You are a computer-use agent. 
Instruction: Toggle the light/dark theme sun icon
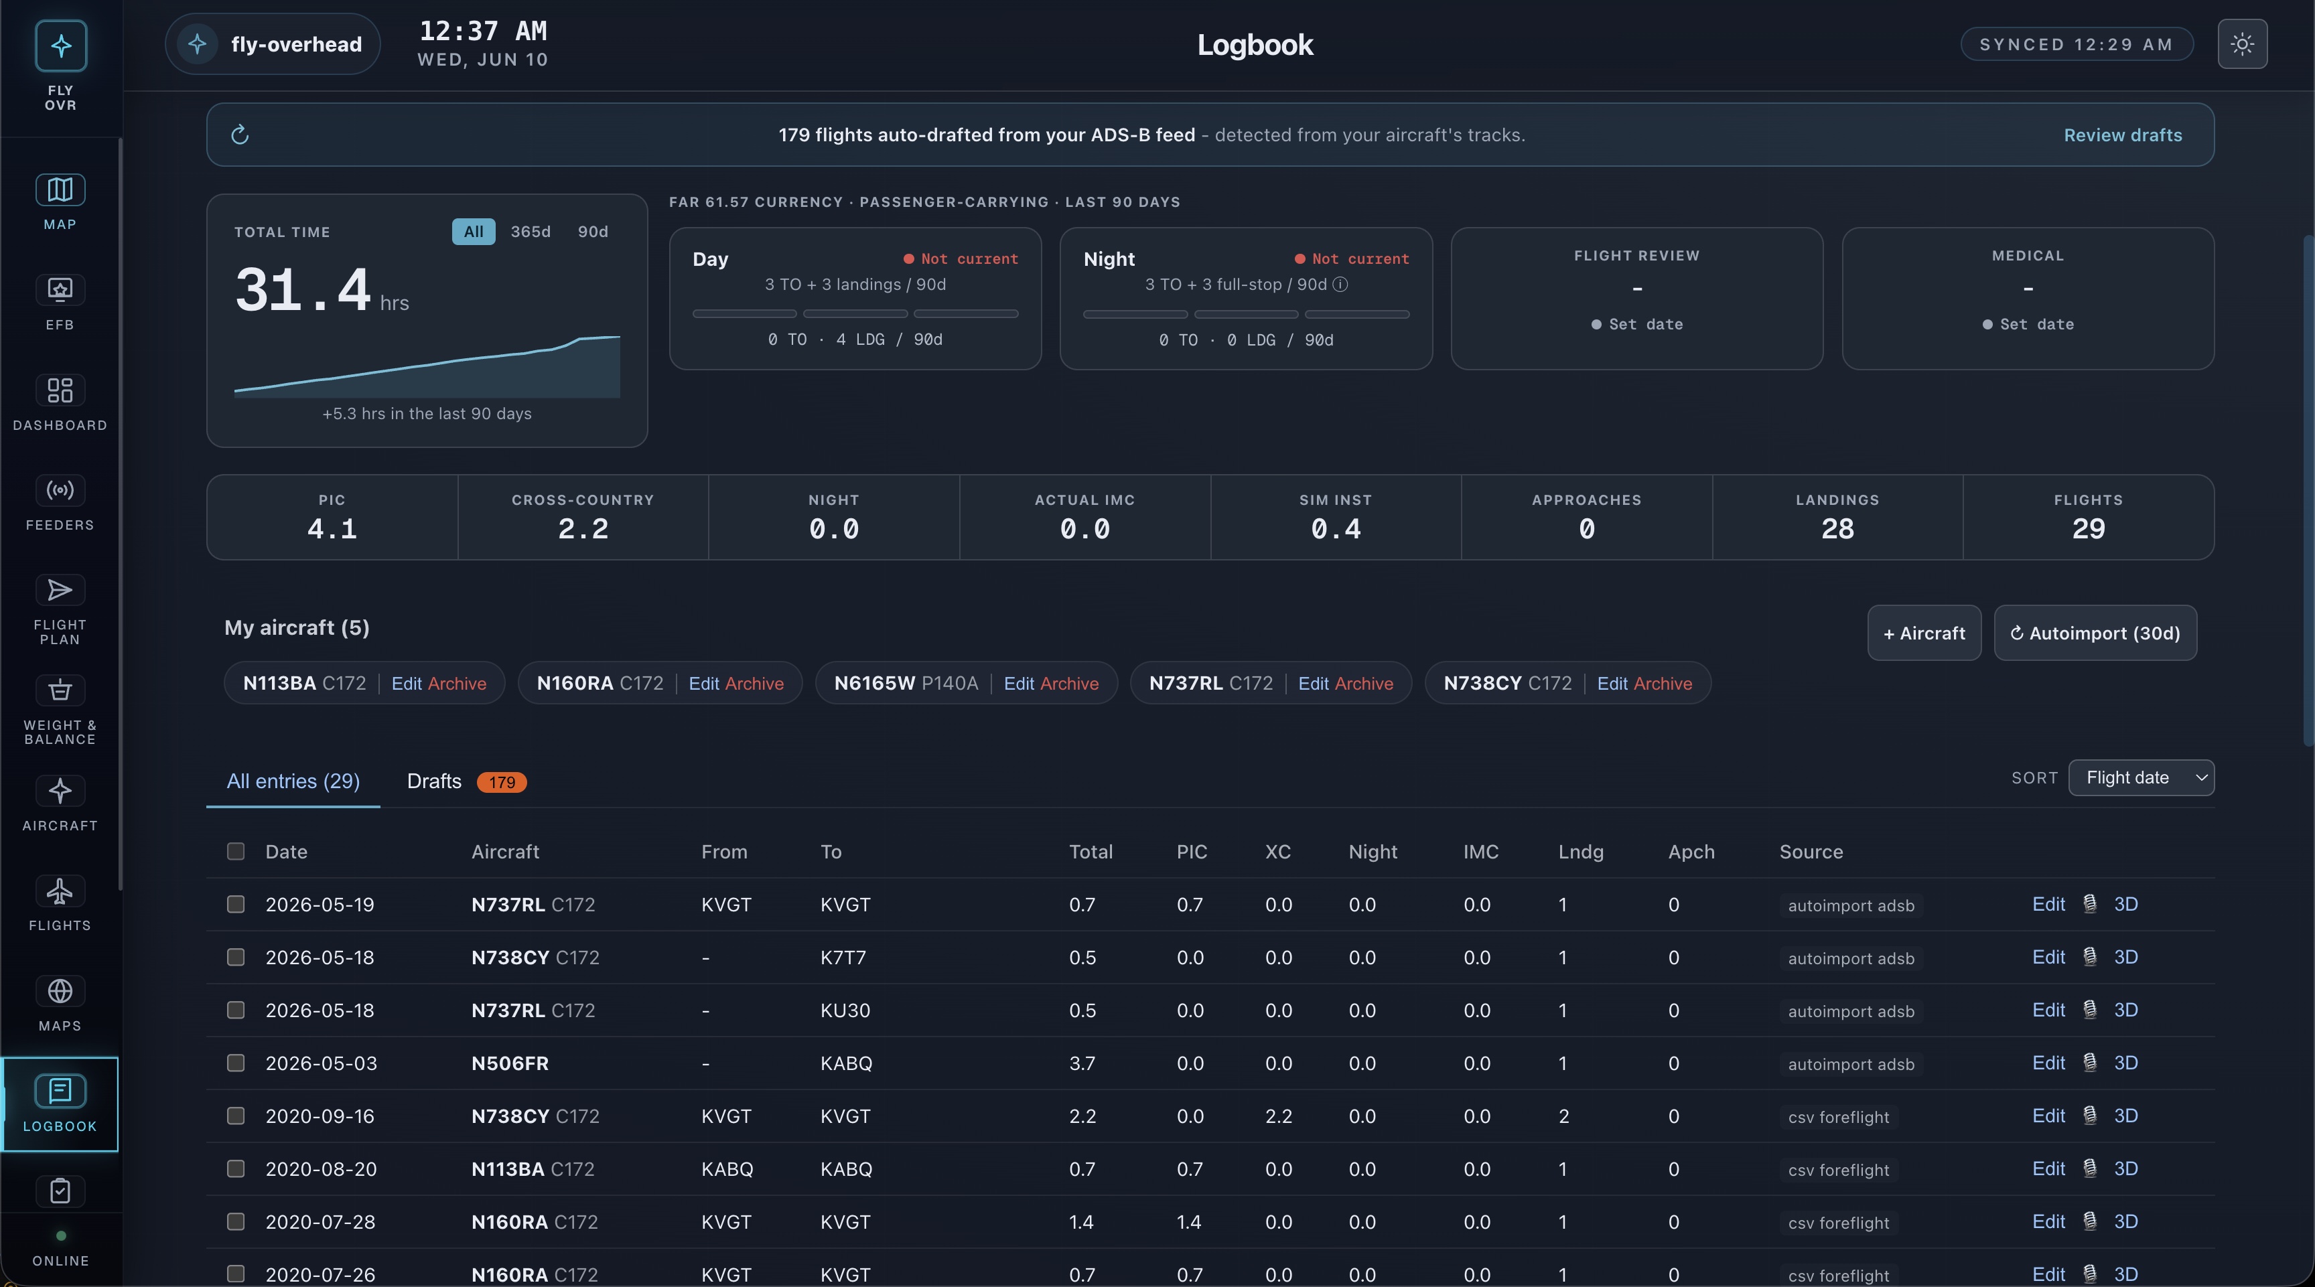pos(2241,44)
